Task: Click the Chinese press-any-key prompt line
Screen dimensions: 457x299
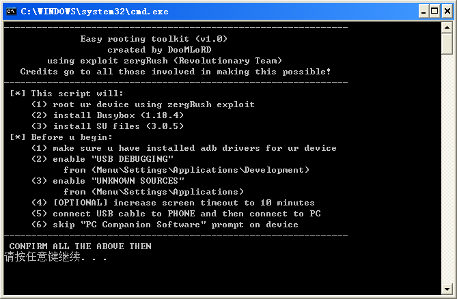Action: point(55,257)
